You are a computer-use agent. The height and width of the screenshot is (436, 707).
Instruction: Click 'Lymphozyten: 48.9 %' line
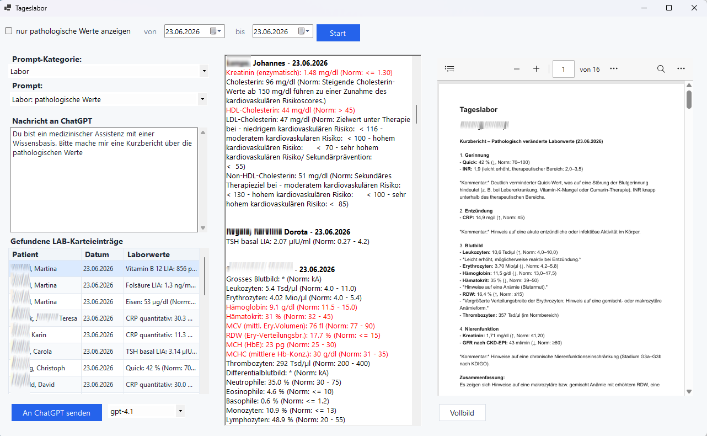(x=286, y=419)
